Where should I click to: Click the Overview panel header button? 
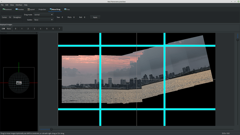[37, 33]
